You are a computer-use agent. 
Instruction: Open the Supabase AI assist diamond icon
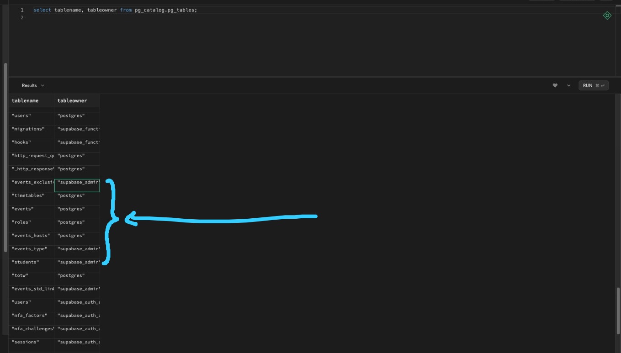point(607,15)
